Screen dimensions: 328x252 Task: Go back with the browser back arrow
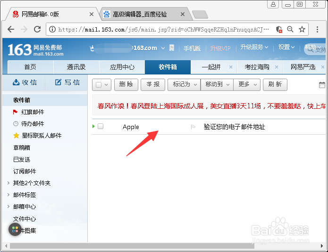[11, 29]
